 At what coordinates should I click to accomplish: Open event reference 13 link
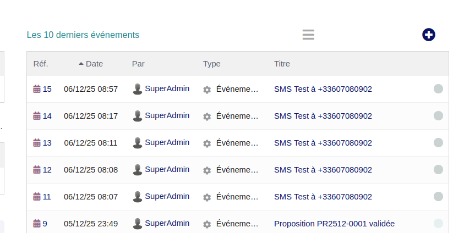click(x=47, y=143)
